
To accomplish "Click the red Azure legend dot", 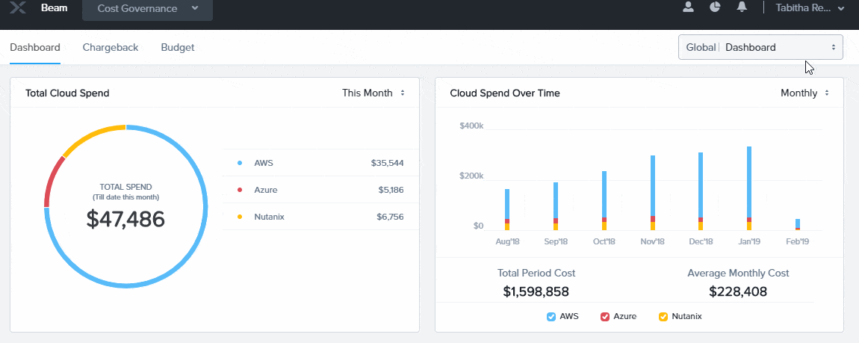I will coord(240,190).
